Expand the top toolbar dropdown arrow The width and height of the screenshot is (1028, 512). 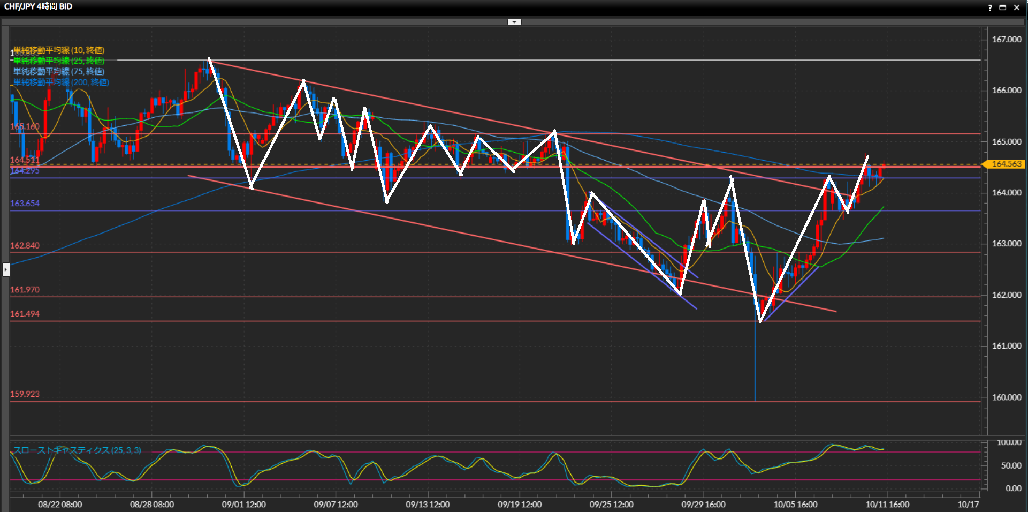514,22
